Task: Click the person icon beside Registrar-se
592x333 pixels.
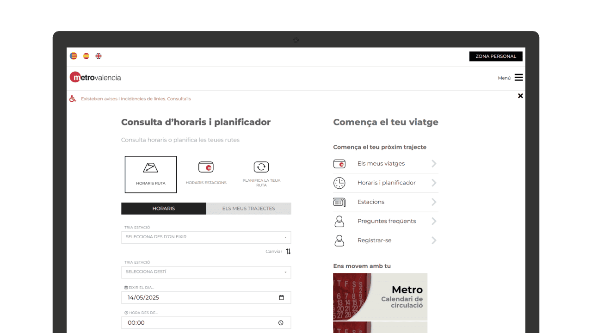Action: [339, 240]
